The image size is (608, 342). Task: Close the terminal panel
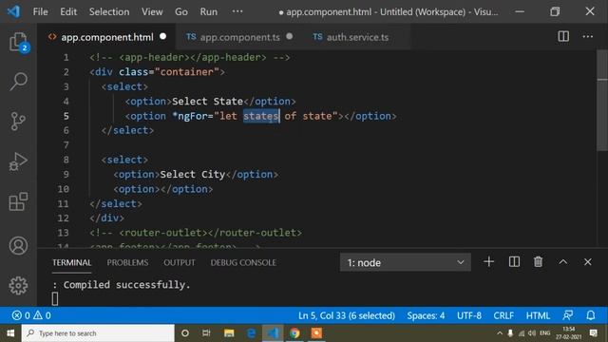[x=588, y=262]
